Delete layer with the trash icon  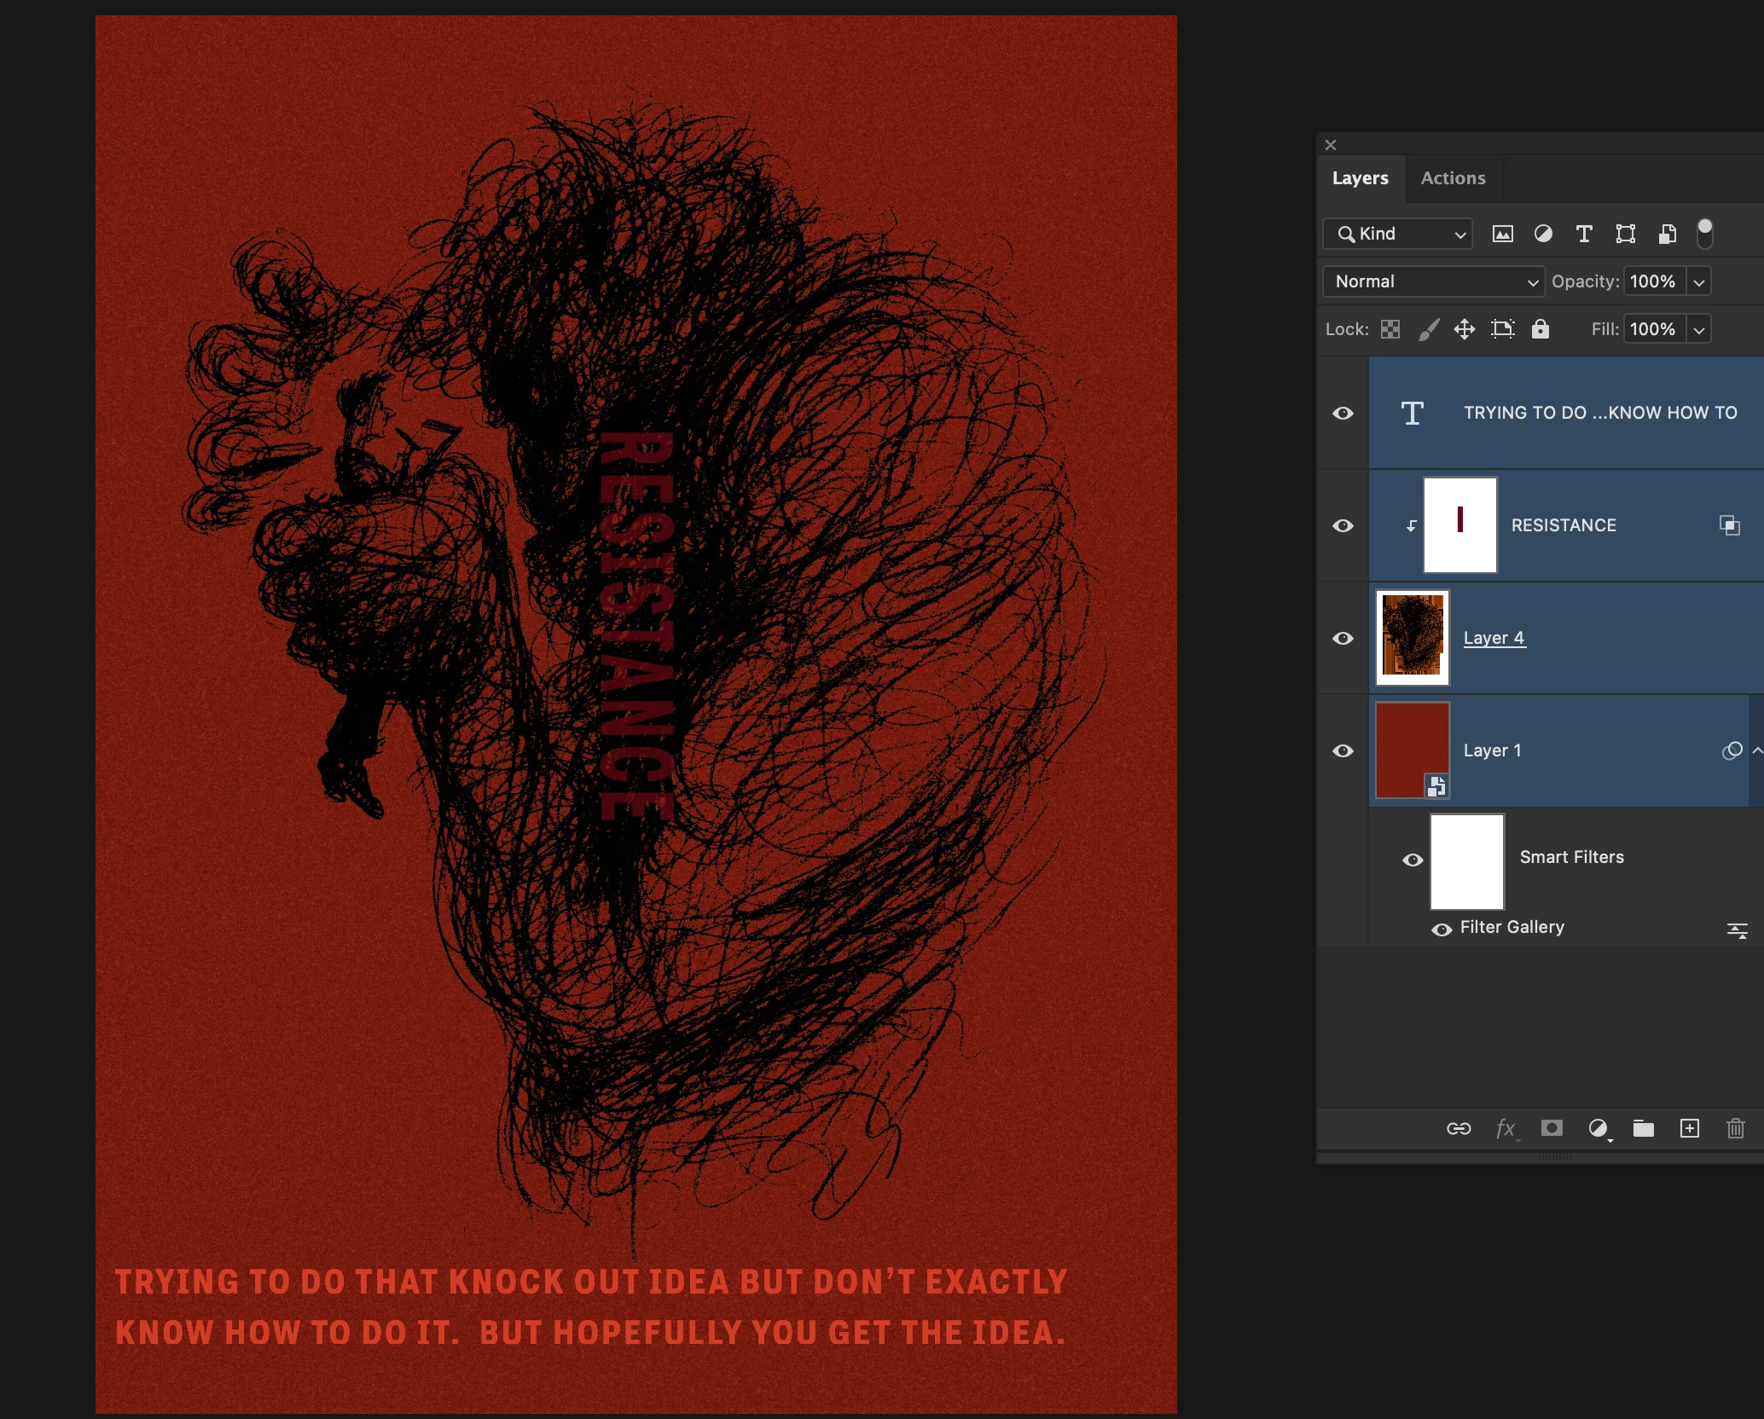pos(1735,1128)
